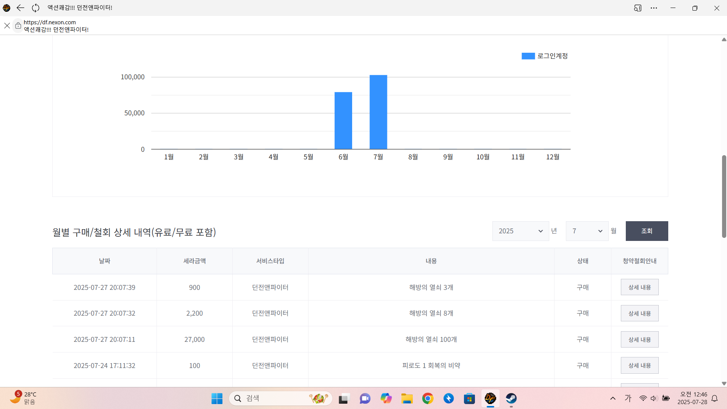Toggle the 로그인계정 legend blue swatch

pos(528,56)
